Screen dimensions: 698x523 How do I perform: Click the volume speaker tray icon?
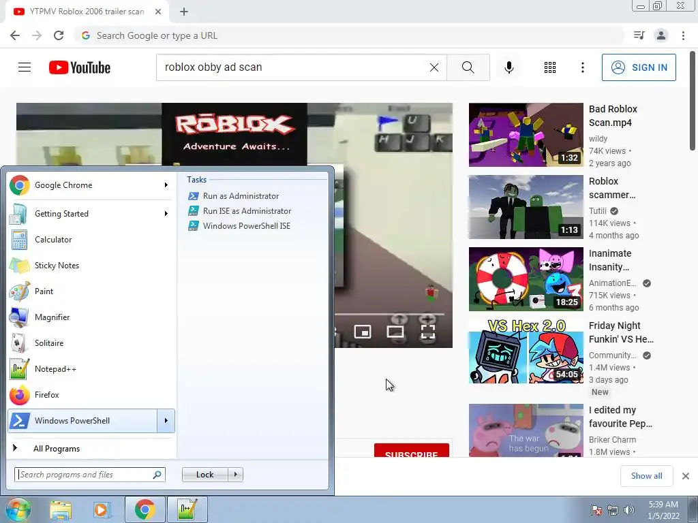tap(628, 511)
